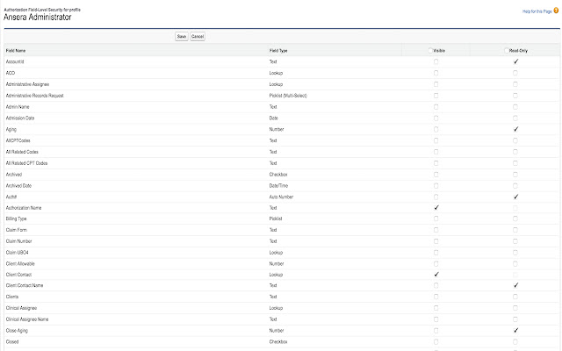Uncheck Read-Only for the Auth# row

pyautogui.click(x=515, y=197)
